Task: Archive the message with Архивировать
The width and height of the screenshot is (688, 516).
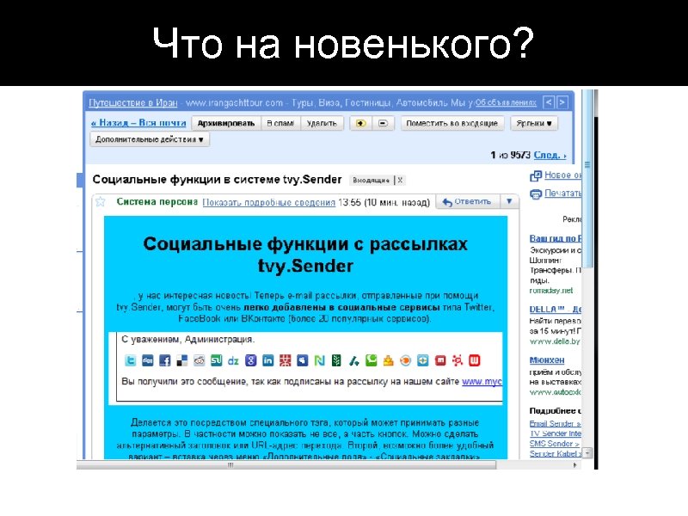Action: coord(226,123)
